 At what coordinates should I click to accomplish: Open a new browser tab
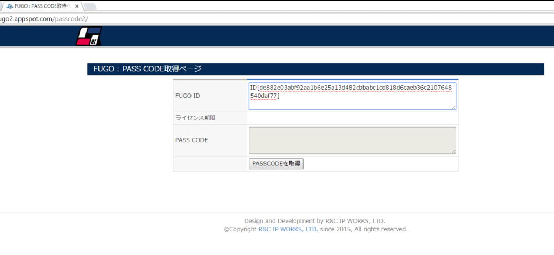click(x=90, y=6)
